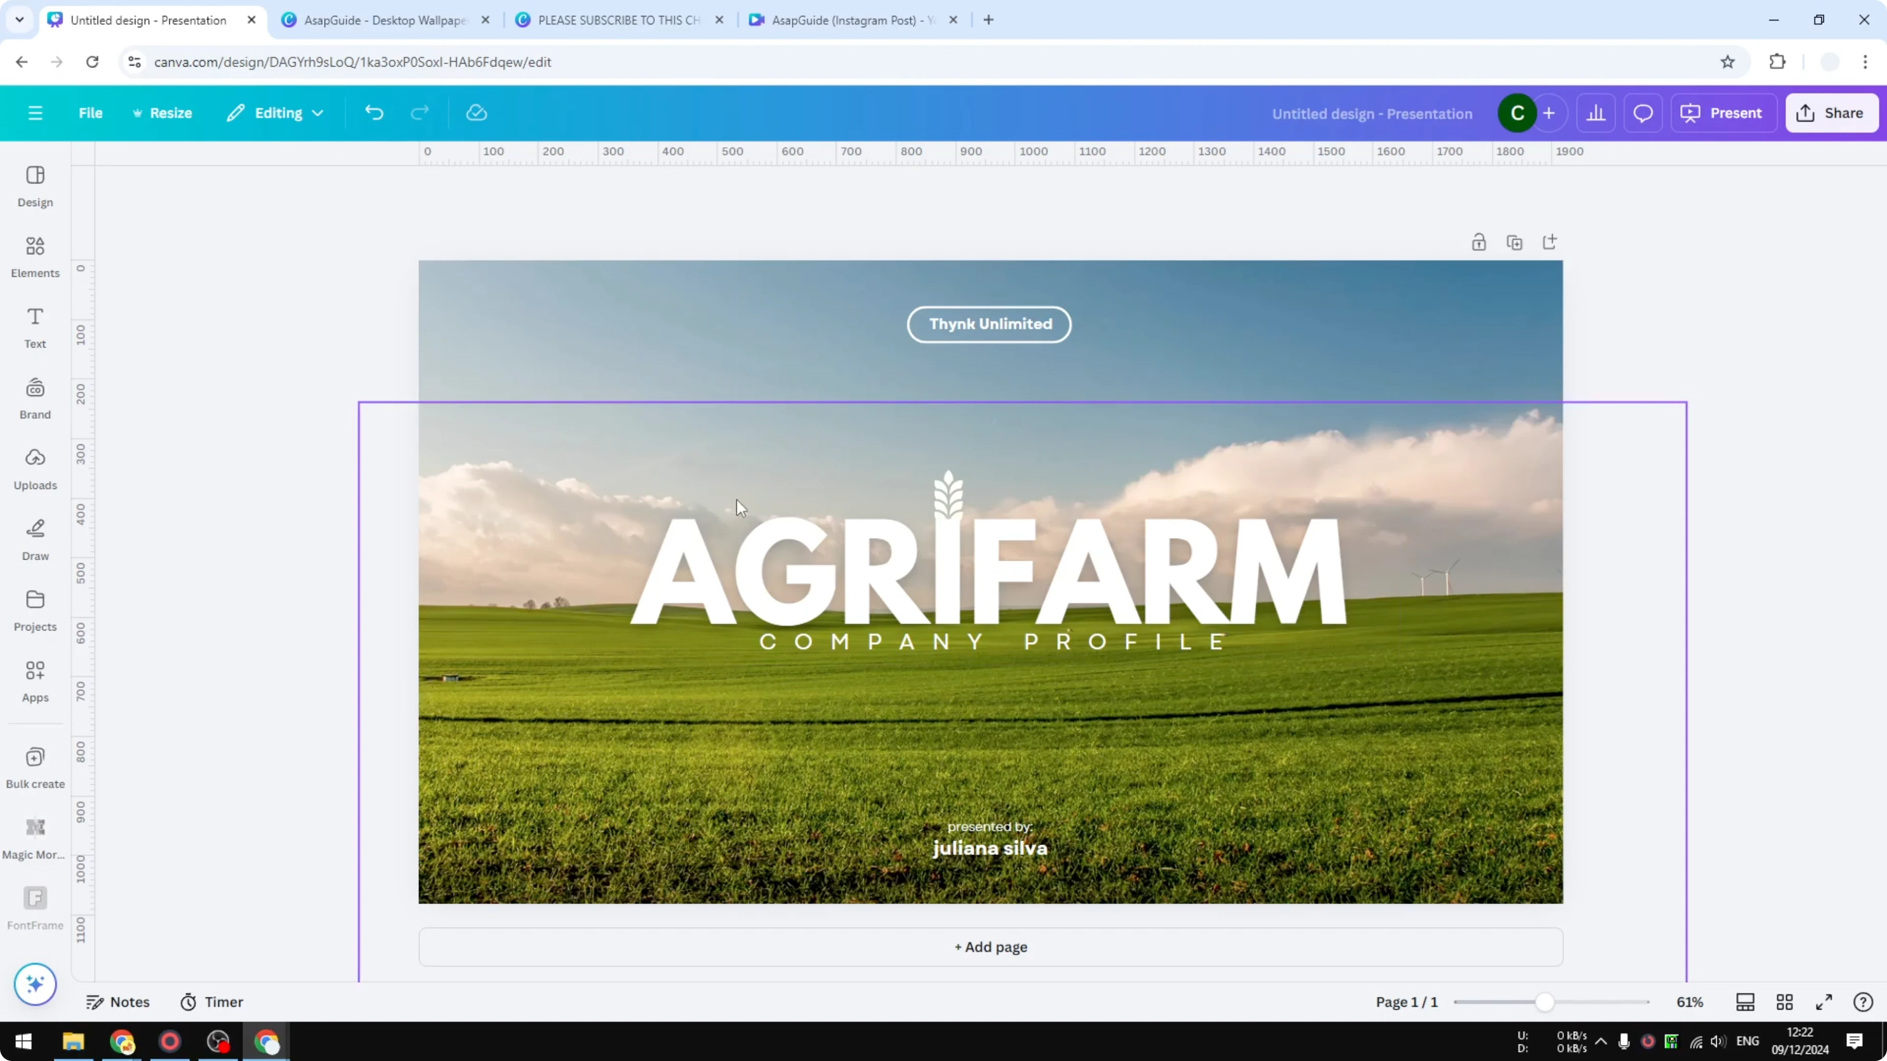Lock the current page
The height and width of the screenshot is (1061, 1887).
[x=1478, y=241]
